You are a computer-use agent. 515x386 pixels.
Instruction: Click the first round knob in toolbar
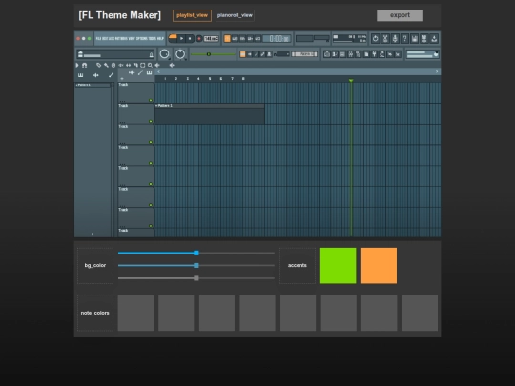click(165, 54)
